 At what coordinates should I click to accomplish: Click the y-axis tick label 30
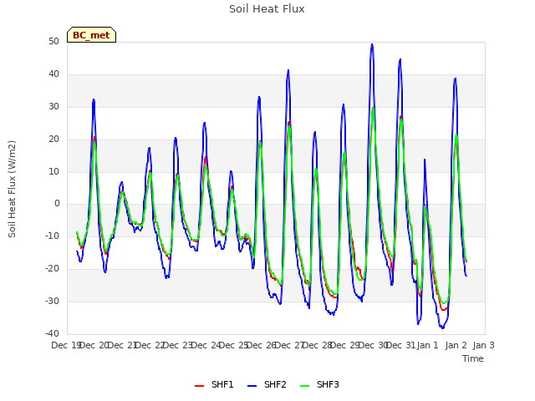click(x=53, y=107)
